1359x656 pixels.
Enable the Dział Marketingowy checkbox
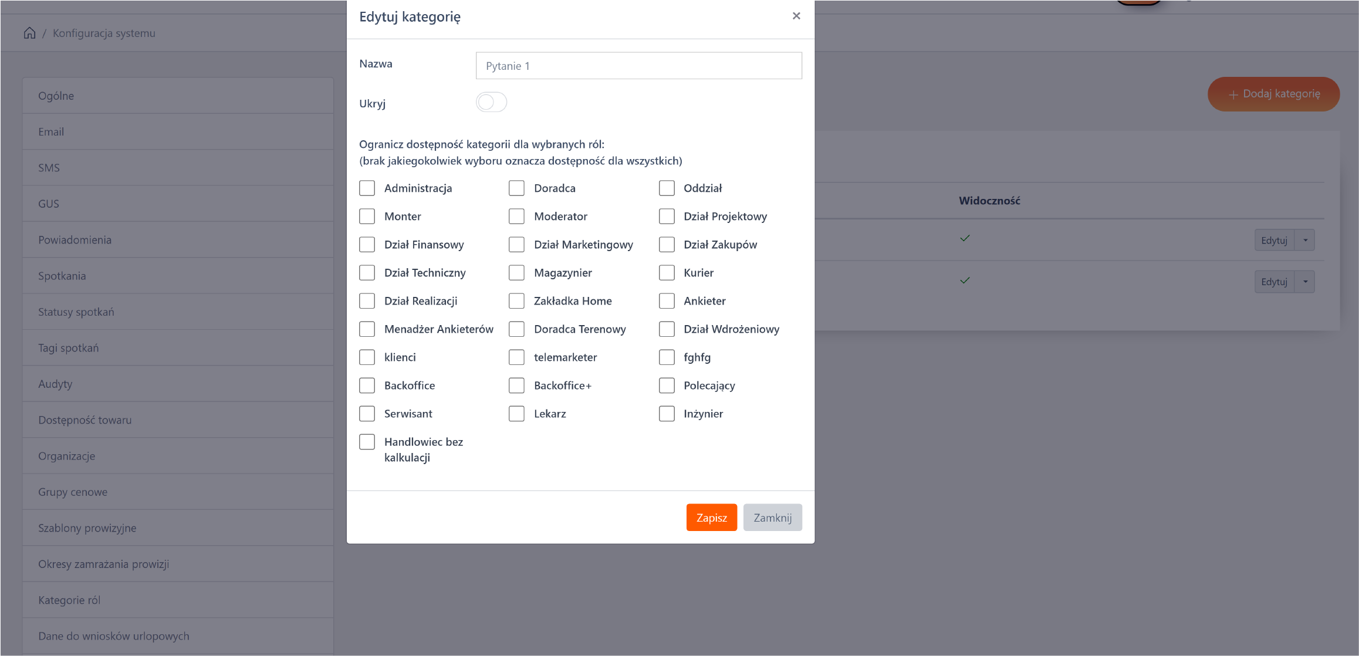(x=516, y=245)
